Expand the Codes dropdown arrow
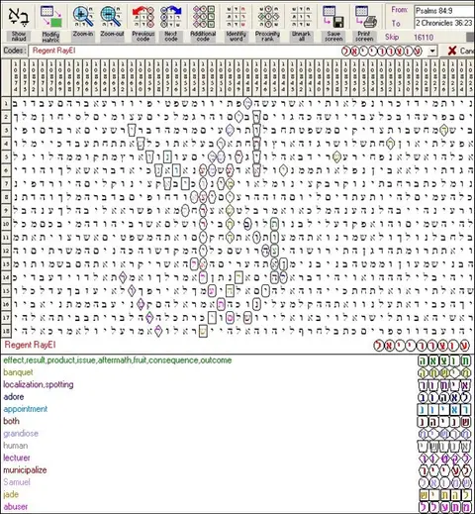475x514 pixels. 432,51
